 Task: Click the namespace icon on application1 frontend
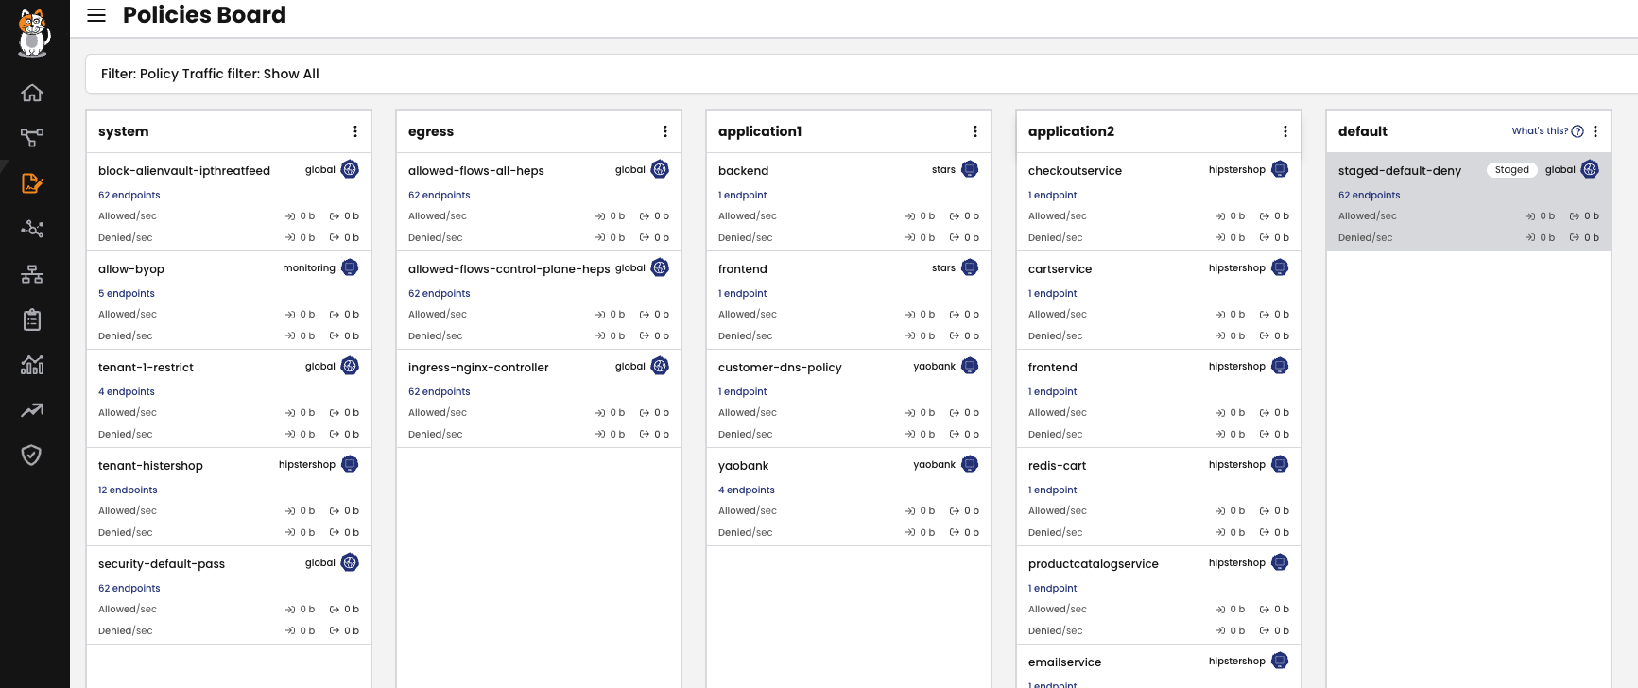[x=970, y=267]
